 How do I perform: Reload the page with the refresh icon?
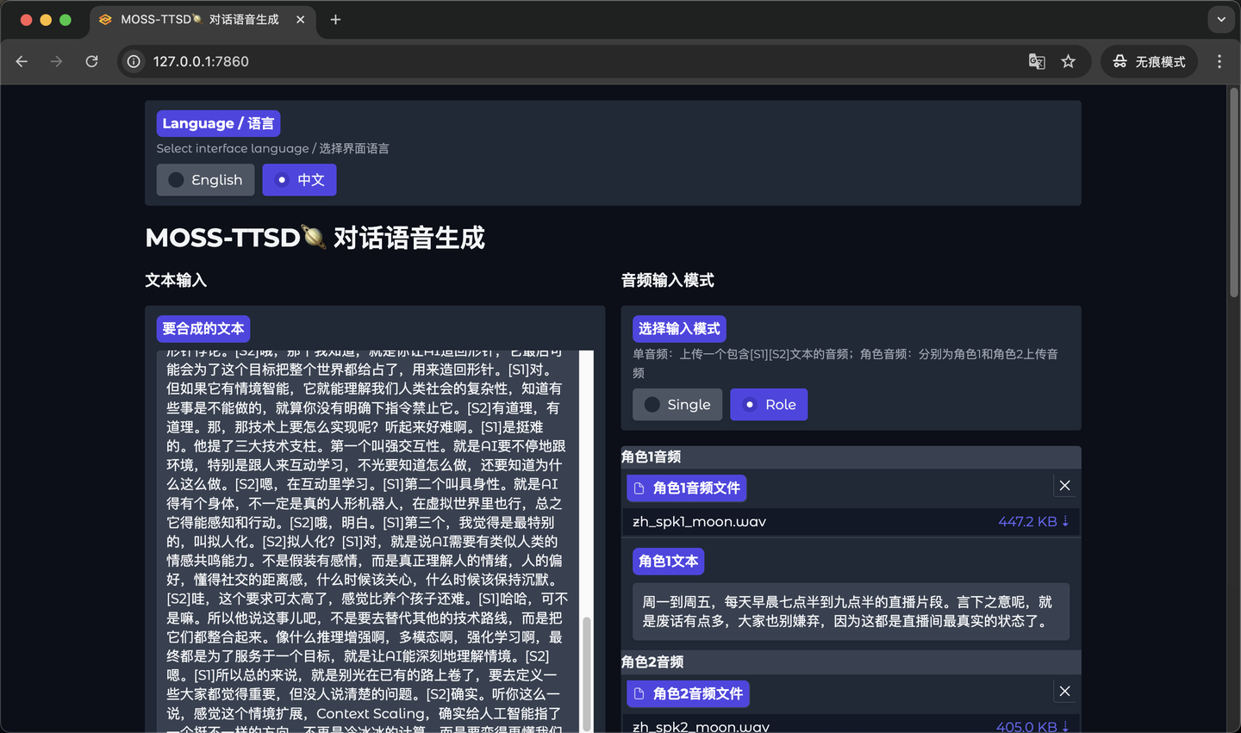point(91,61)
